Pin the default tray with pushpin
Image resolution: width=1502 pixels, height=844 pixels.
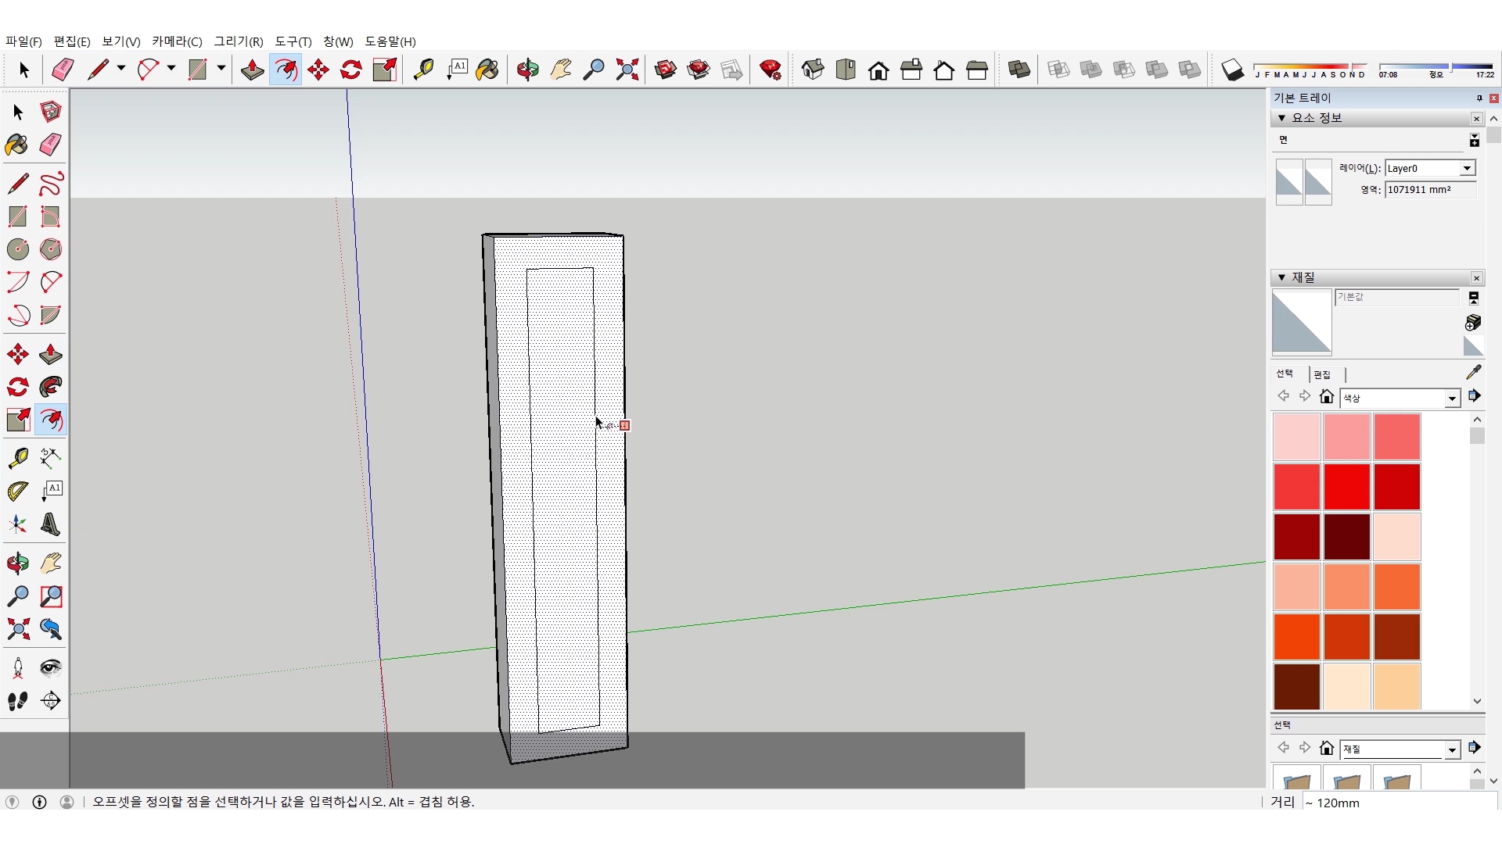click(x=1479, y=98)
